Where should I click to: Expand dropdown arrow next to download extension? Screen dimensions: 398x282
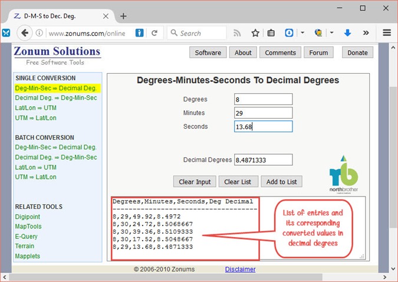click(x=302, y=33)
